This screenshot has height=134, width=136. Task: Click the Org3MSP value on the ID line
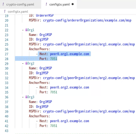coord(42,107)
